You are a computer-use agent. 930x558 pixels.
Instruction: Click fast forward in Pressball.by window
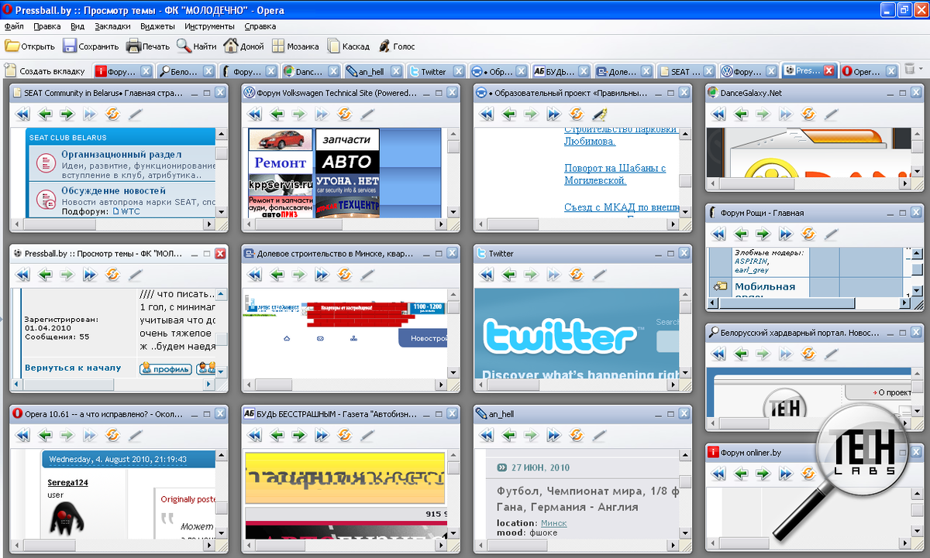tap(90, 274)
